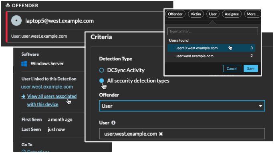Click the Windows logo icon
This screenshot has height=153, width=274.
24,64
